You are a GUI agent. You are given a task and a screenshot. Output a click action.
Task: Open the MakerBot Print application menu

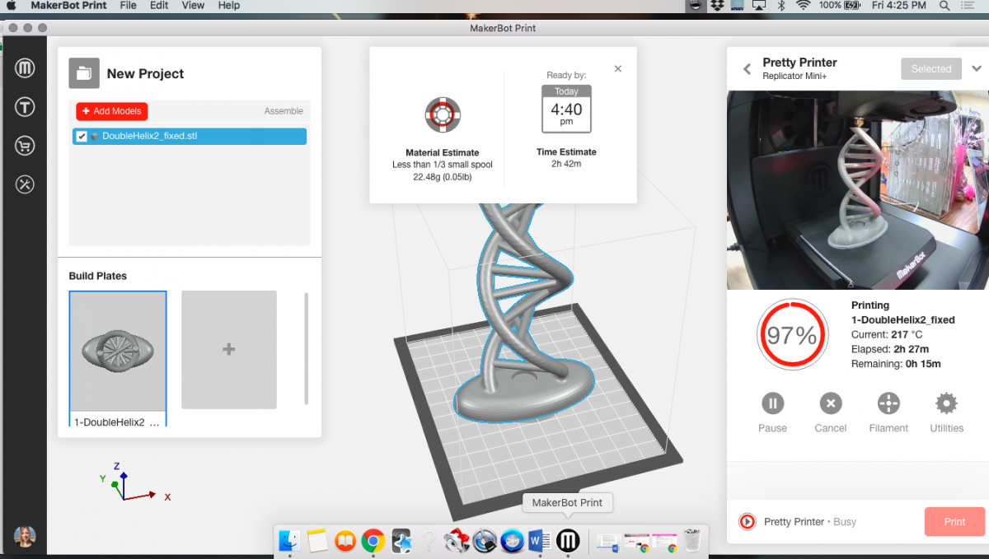pyautogui.click(x=68, y=6)
